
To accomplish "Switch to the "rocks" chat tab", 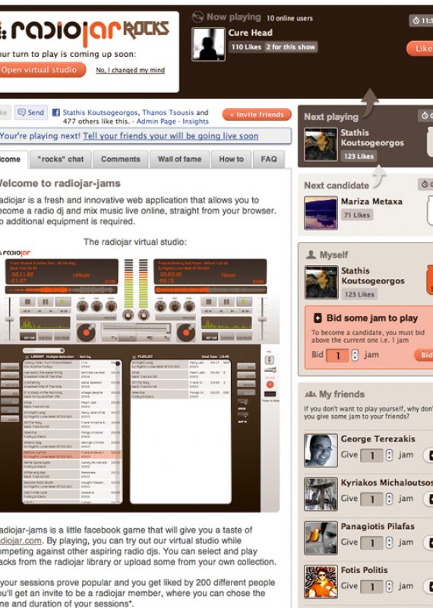I will (x=61, y=160).
